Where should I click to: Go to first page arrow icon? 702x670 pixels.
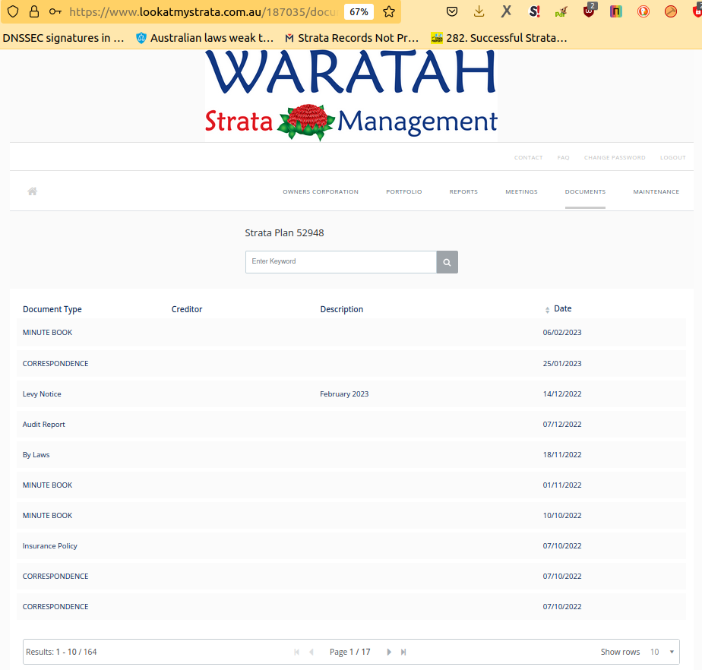[296, 652]
